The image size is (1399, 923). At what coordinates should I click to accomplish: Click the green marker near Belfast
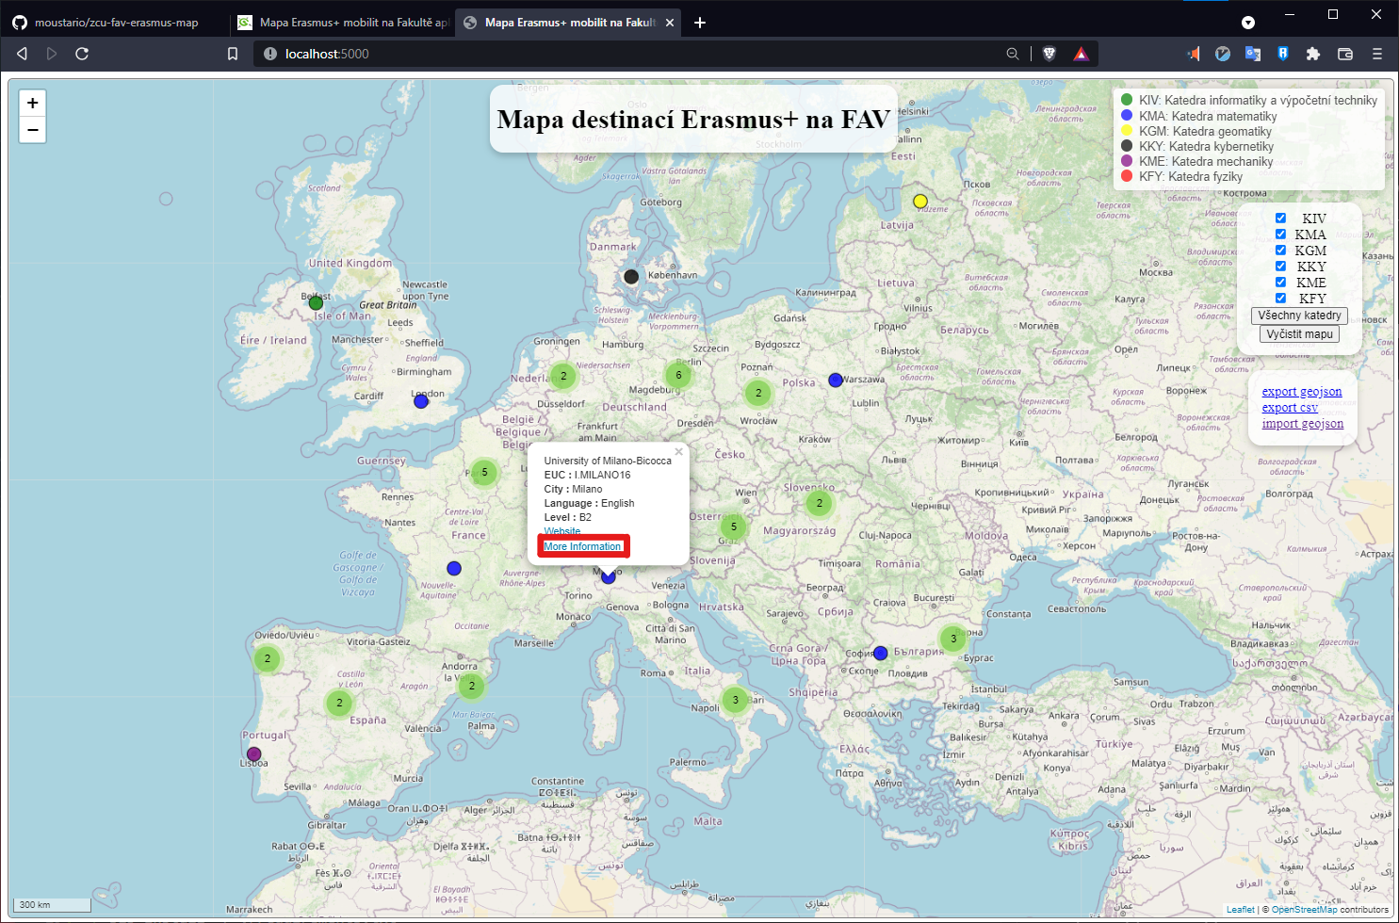pos(316,303)
